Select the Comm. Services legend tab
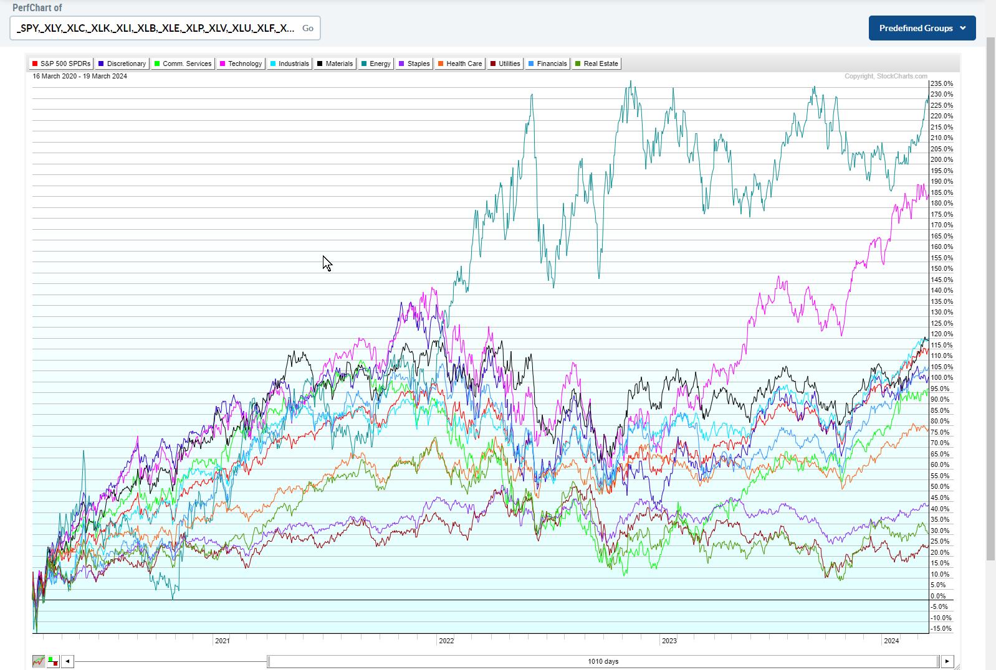996x670 pixels. pos(183,64)
